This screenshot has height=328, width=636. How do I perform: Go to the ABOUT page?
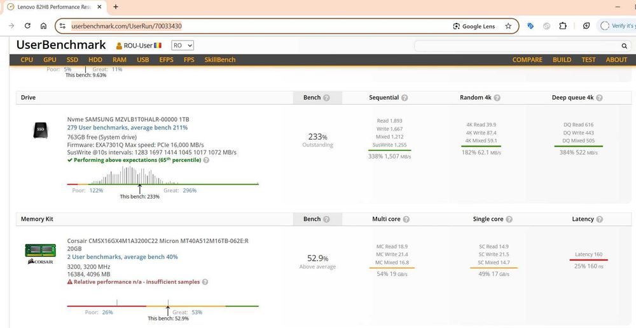pyautogui.click(x=616, y=60)
